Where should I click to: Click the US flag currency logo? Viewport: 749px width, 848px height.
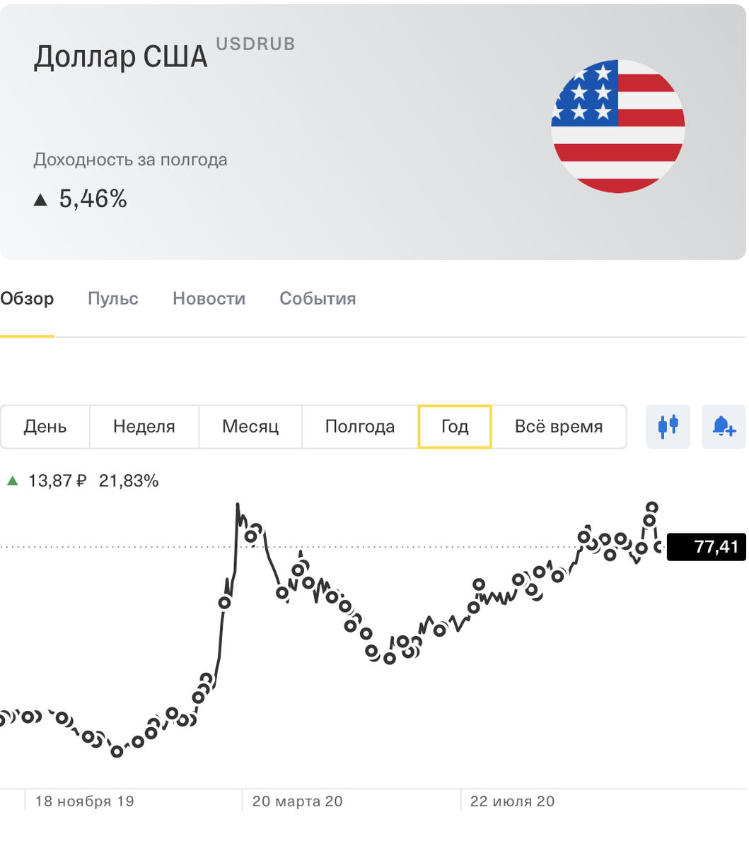618,126
